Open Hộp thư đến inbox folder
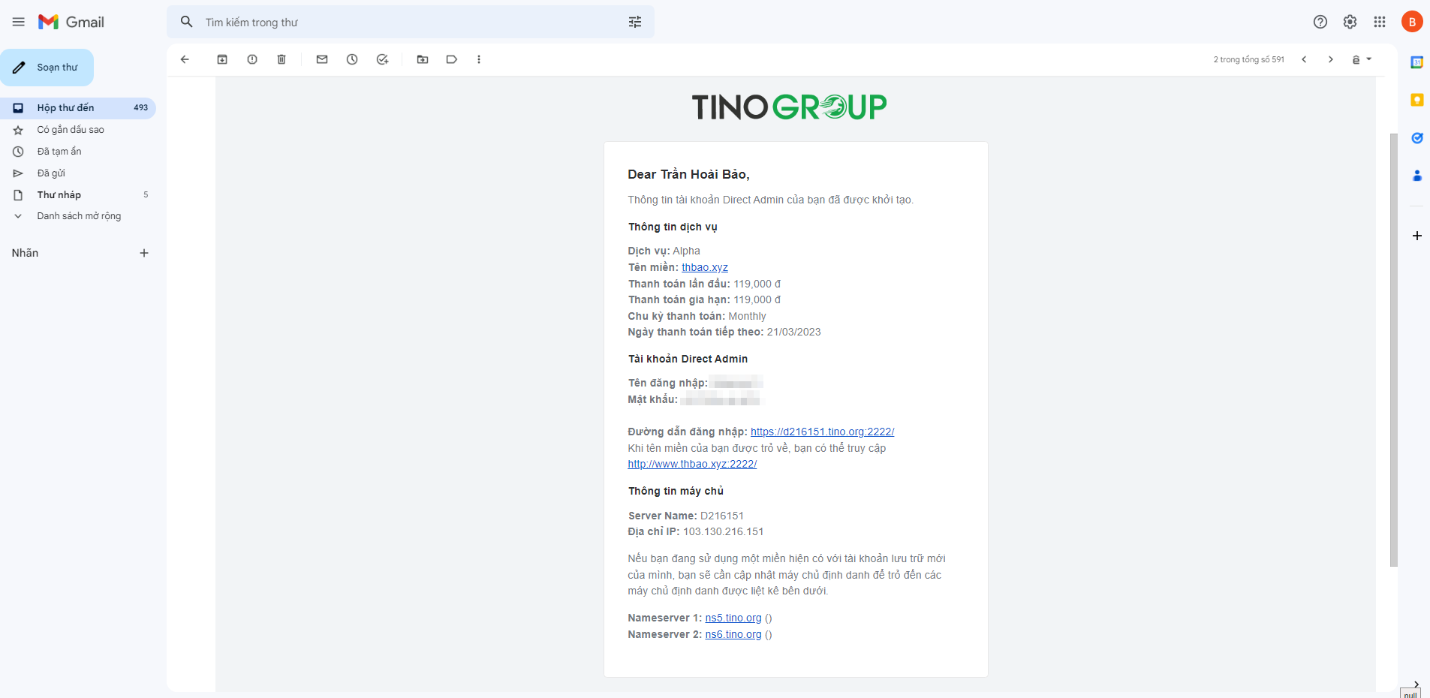Viewport: 1430px width, 698px height. tap(78, 108)
